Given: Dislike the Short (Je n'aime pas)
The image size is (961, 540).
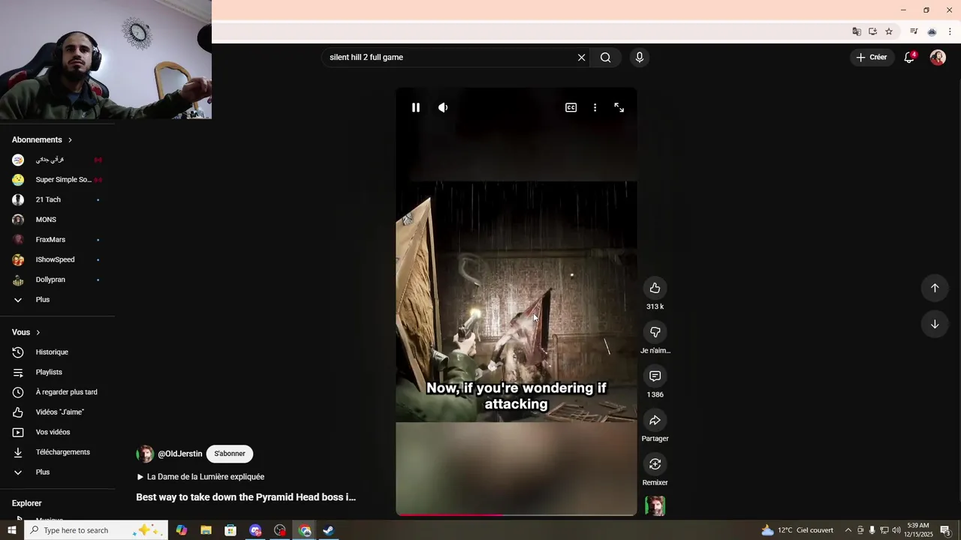Looking at the screenshot, I should pos(655,332).
